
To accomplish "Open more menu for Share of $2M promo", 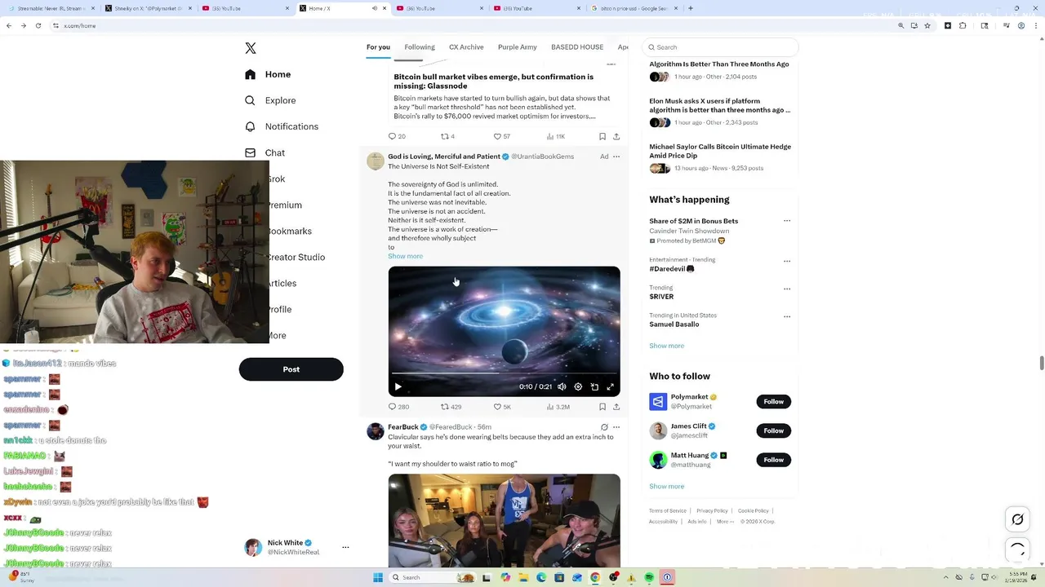I will 787,221.
